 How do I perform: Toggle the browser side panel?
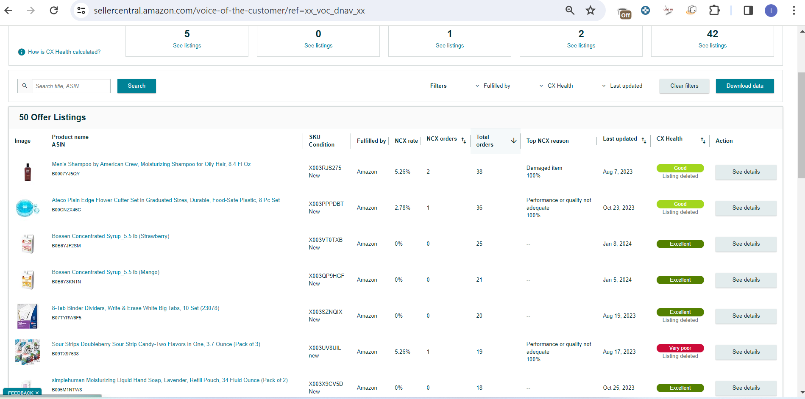(748, 10)
